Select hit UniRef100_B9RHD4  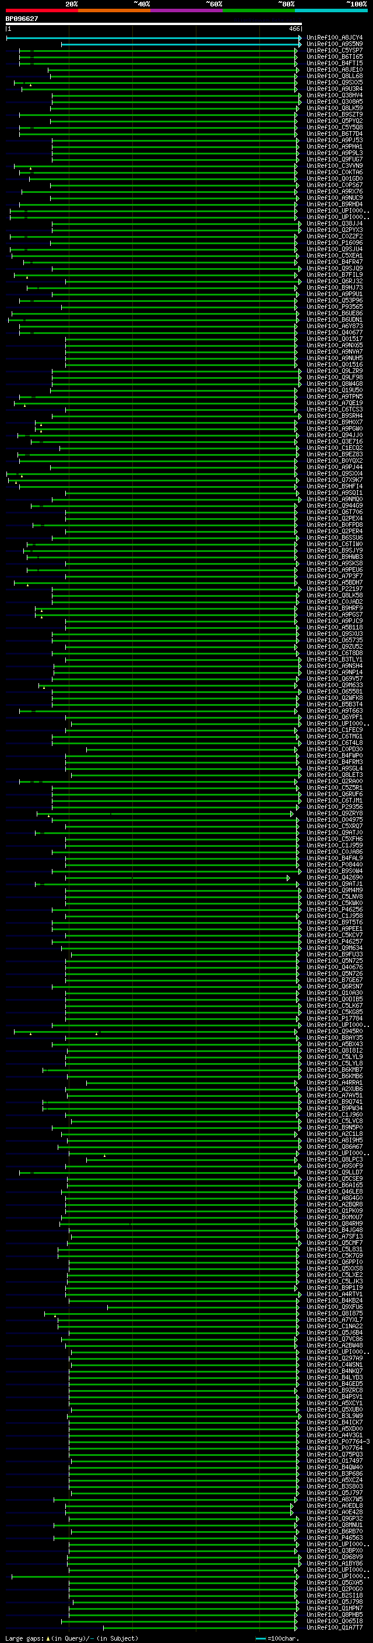coord(334,204)
